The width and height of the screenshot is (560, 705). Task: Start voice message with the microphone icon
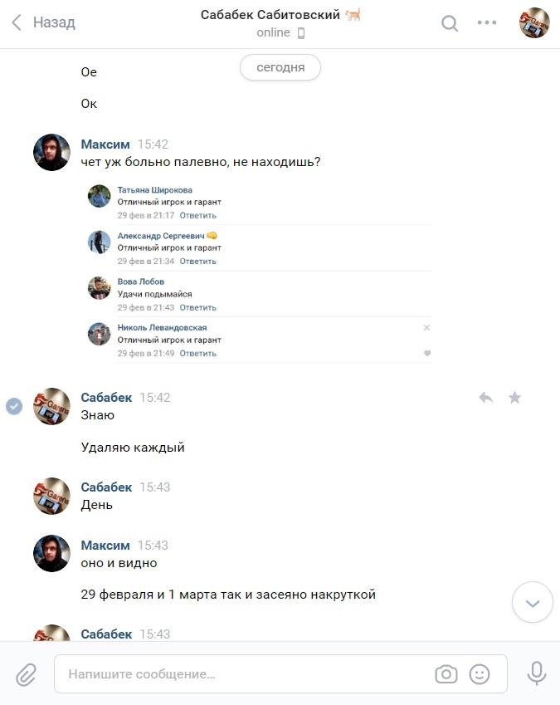click(537, 673)
